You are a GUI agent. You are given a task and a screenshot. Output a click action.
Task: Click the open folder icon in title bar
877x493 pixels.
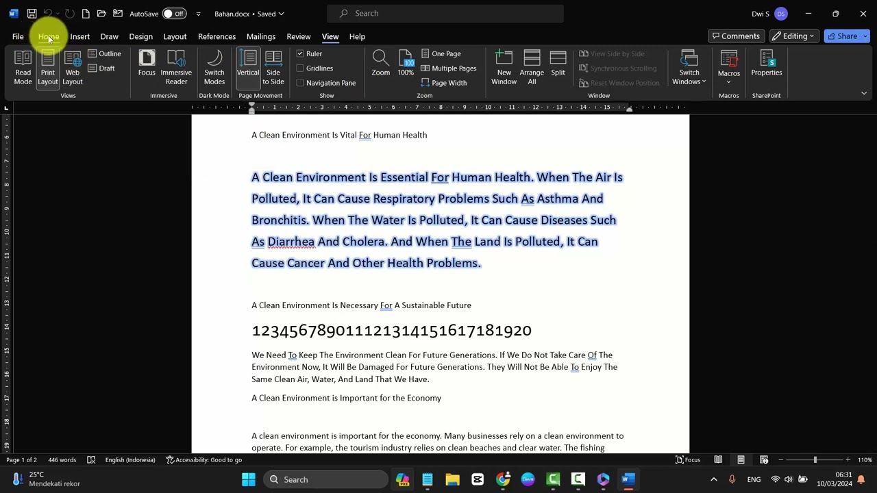click(x=101, y=14)
